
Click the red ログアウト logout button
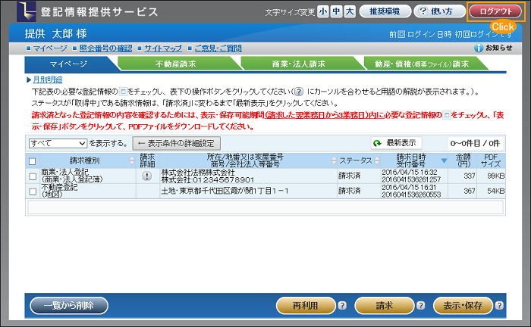tap(495, 11)
